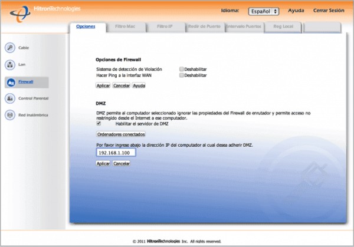
Task: Open Control Parental sidebar icon
Action: tap(10, 98)
